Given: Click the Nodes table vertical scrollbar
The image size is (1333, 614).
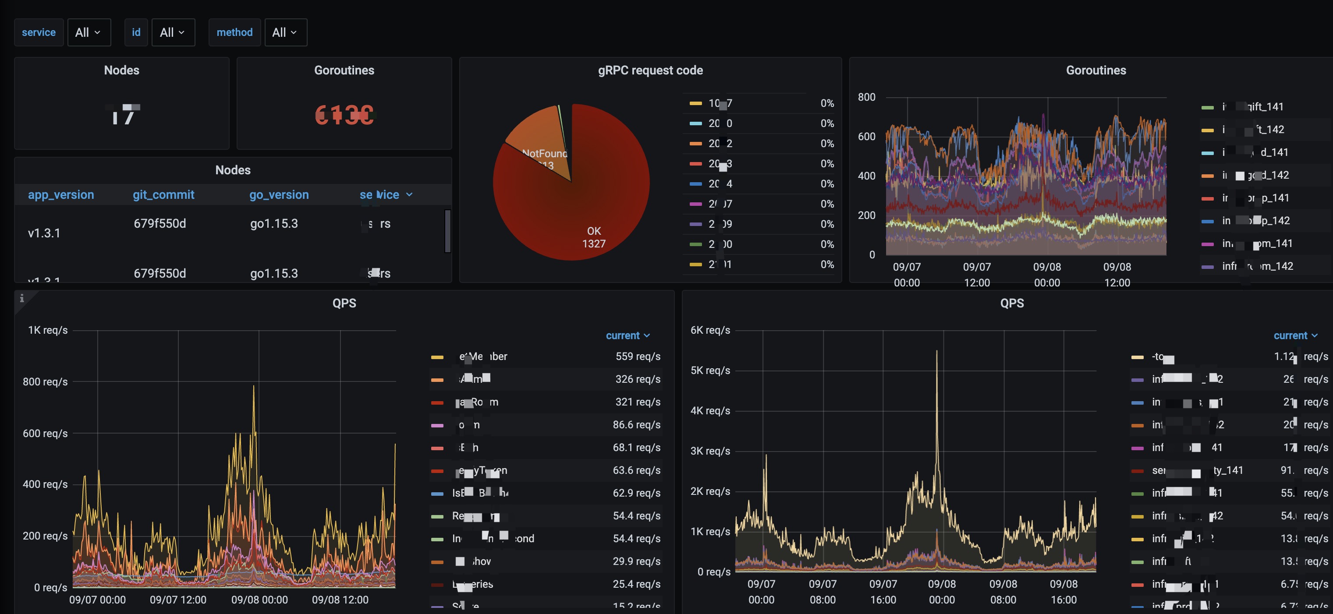Looking at the screenshot, I should [x=447, y=231].
